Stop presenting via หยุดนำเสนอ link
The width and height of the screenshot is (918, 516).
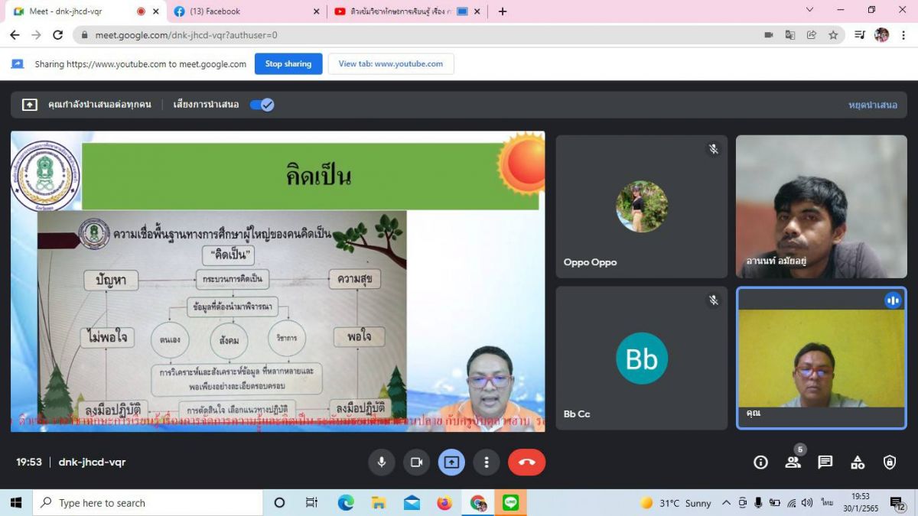tap(872, 105)
